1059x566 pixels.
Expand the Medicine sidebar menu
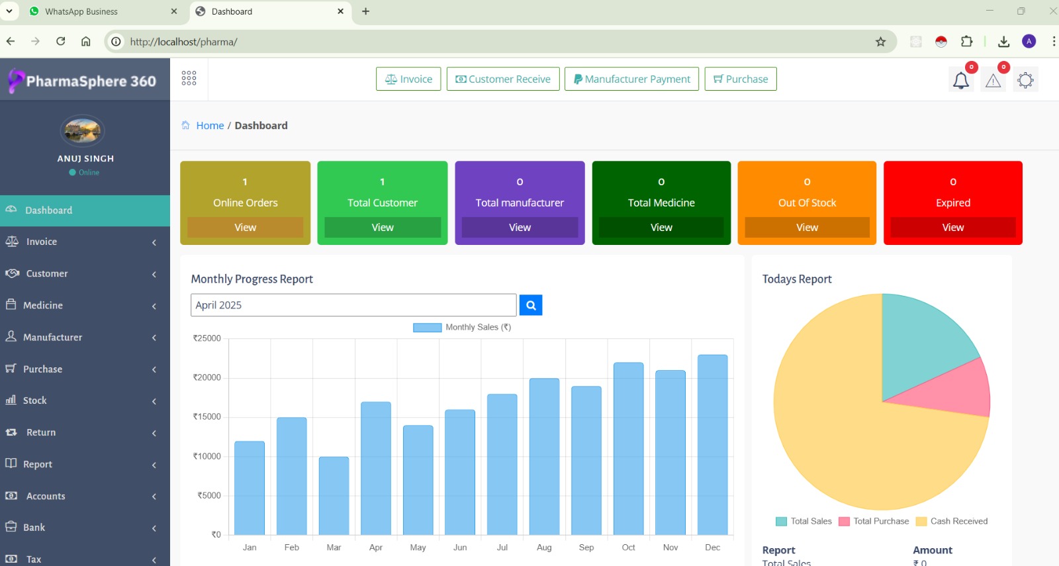pos(43,305)
